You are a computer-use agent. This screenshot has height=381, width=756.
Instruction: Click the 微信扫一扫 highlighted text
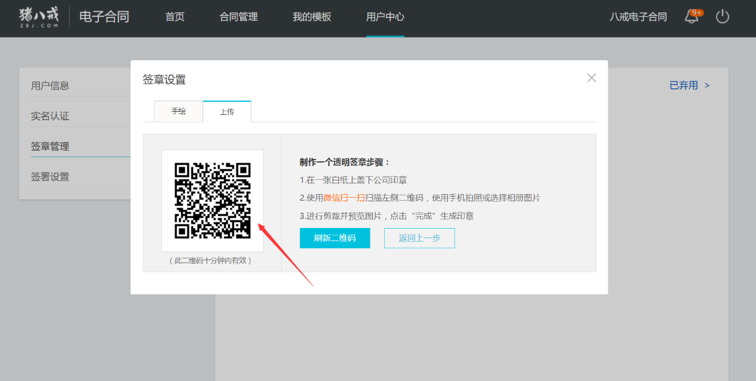(344, 198)
